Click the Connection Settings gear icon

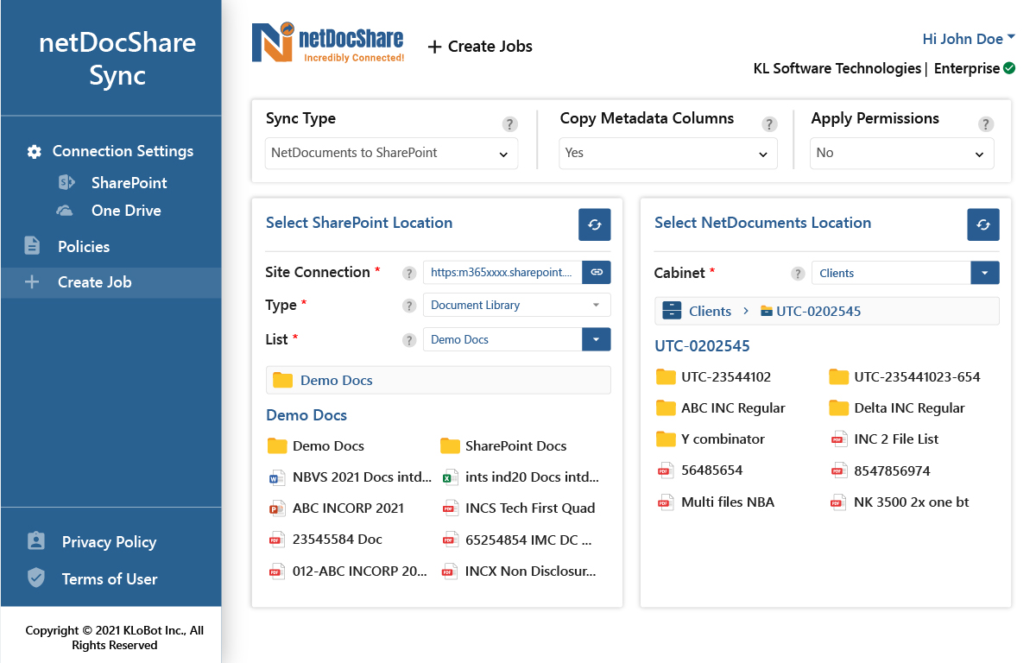pyautogui.click(x=34, y=152)
